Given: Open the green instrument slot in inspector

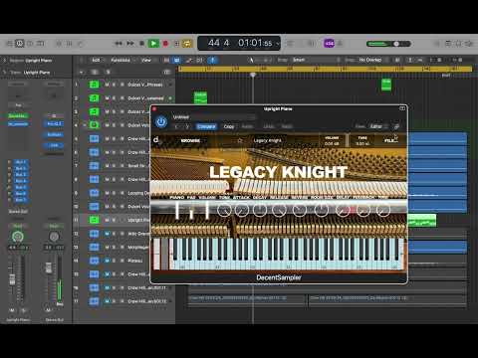Looking at the screenshot, I should (18, 116).
